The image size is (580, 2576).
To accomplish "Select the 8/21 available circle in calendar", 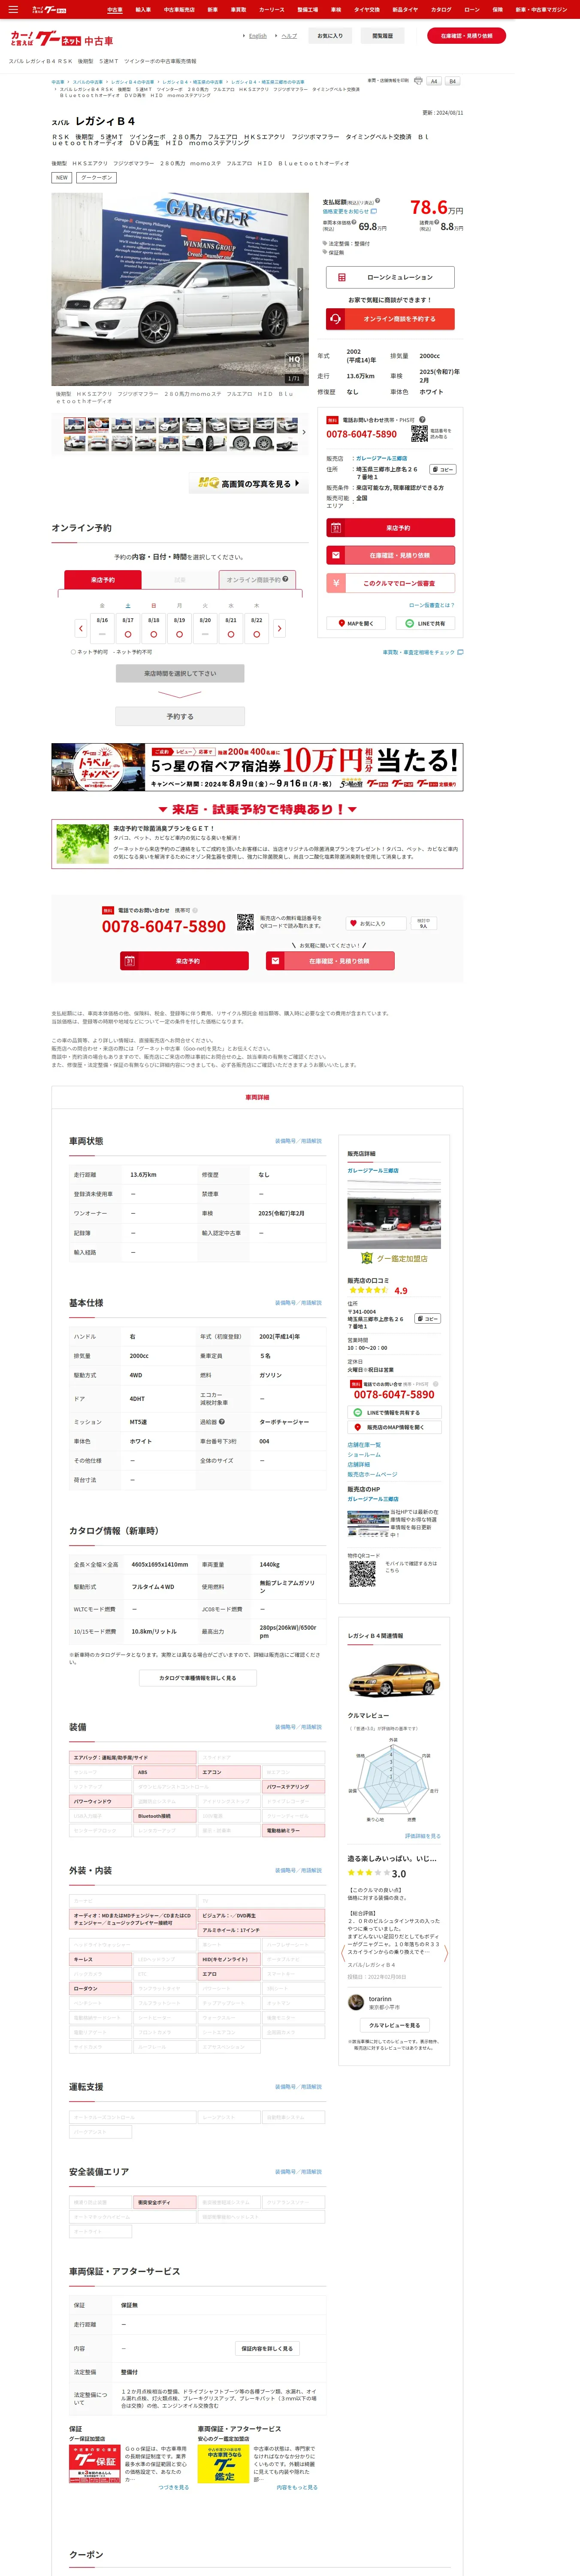I will point(231,634).
